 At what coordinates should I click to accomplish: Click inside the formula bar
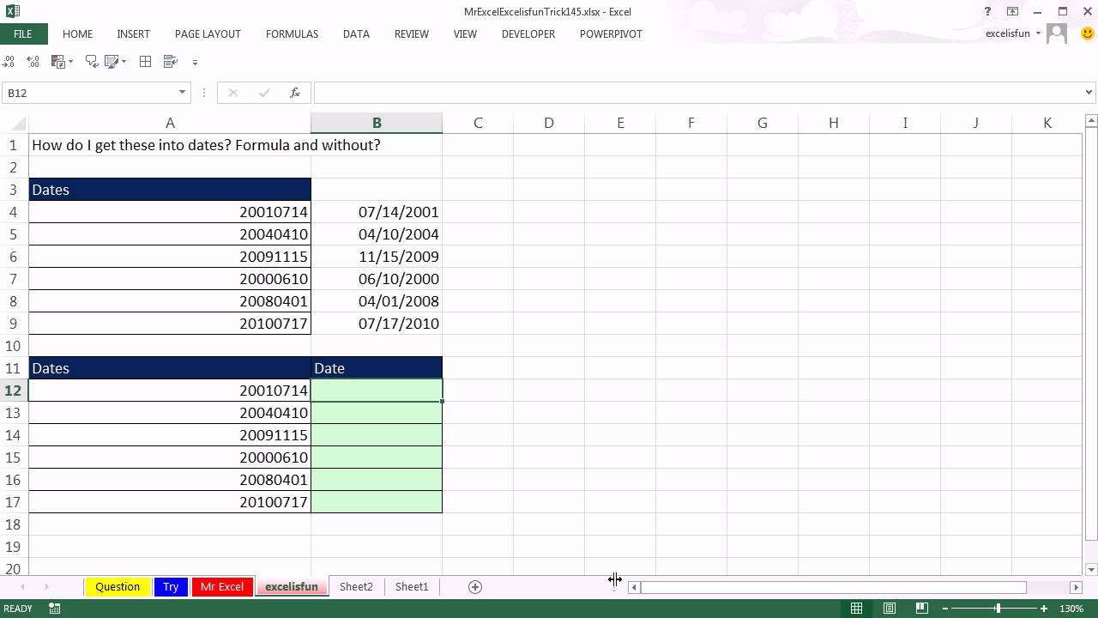tap(698, 93)
